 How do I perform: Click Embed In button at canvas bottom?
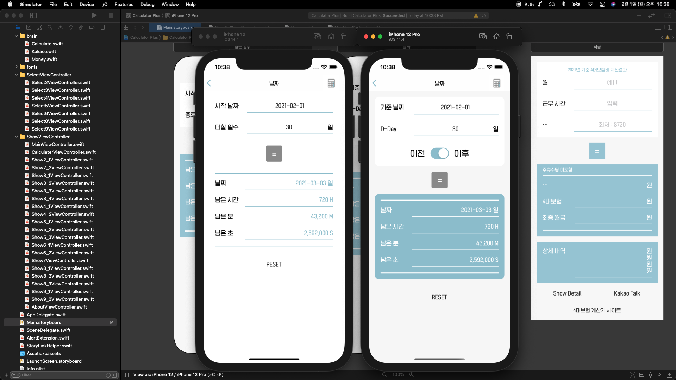669,375
